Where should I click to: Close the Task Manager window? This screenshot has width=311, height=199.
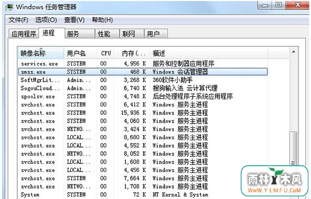tap(297, 5)
